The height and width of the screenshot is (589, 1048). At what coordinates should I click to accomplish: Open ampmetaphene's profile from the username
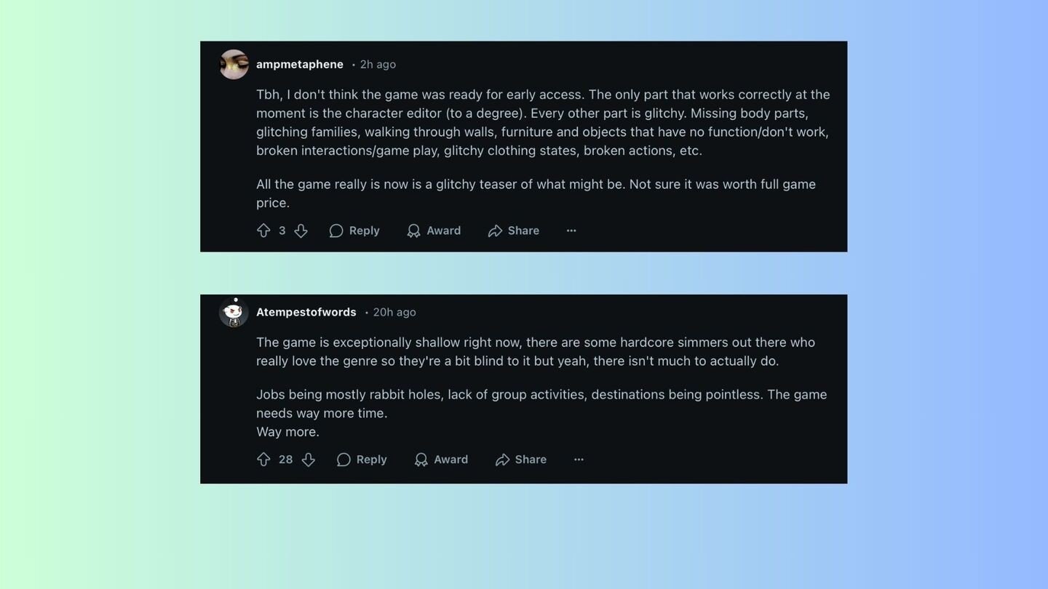[x=300, y=64]
